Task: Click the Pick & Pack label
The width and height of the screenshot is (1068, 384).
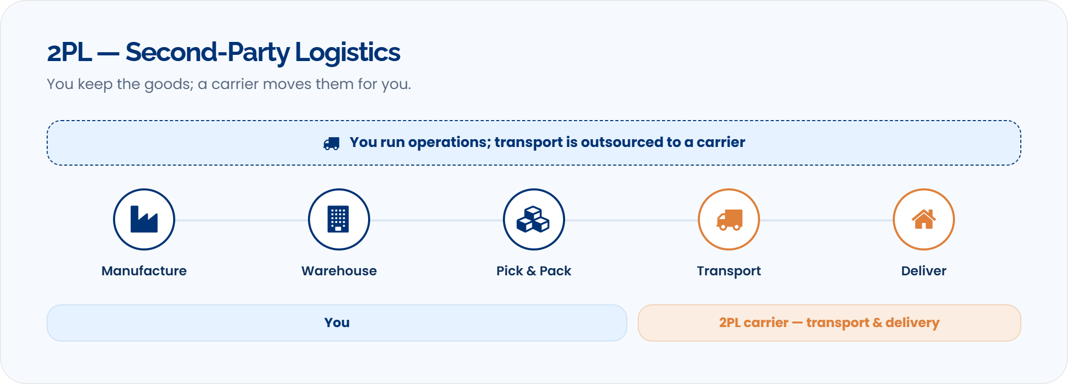Action: [534, 271]
